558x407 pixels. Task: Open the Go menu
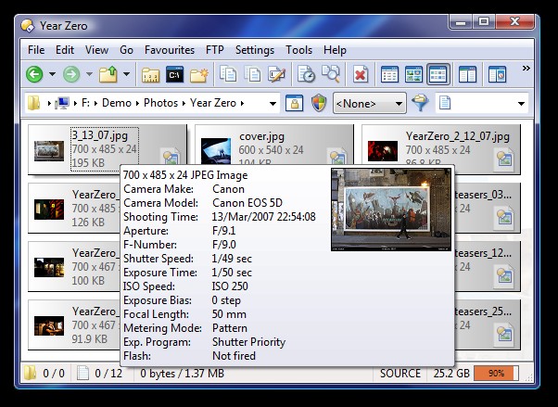point(126,50)
